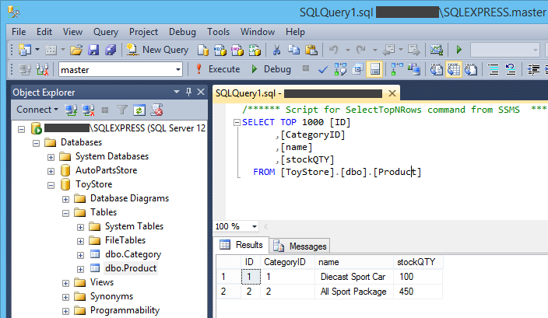Close the SQLQuery1.sql tab
This screenshot has height=318, width=548.
pos(392,93)
